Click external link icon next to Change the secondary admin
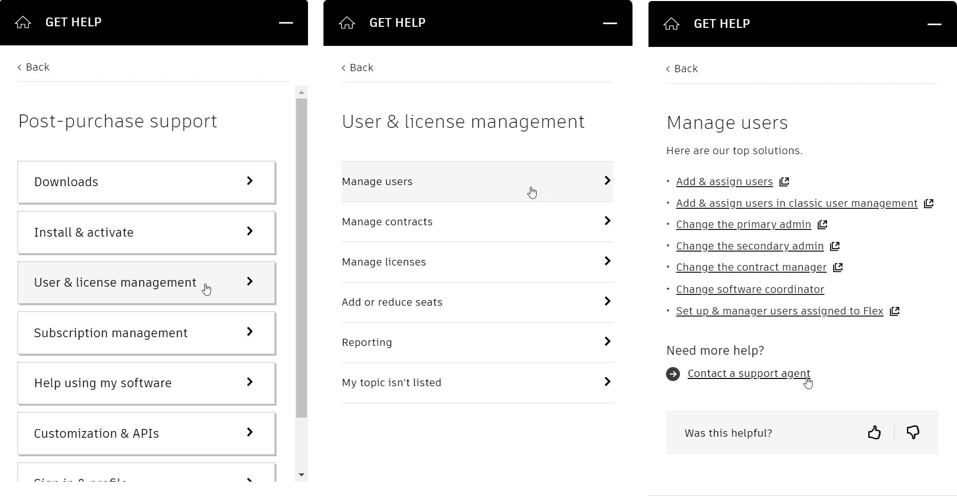This screenshot has height=496, width=957. [835, 246]
